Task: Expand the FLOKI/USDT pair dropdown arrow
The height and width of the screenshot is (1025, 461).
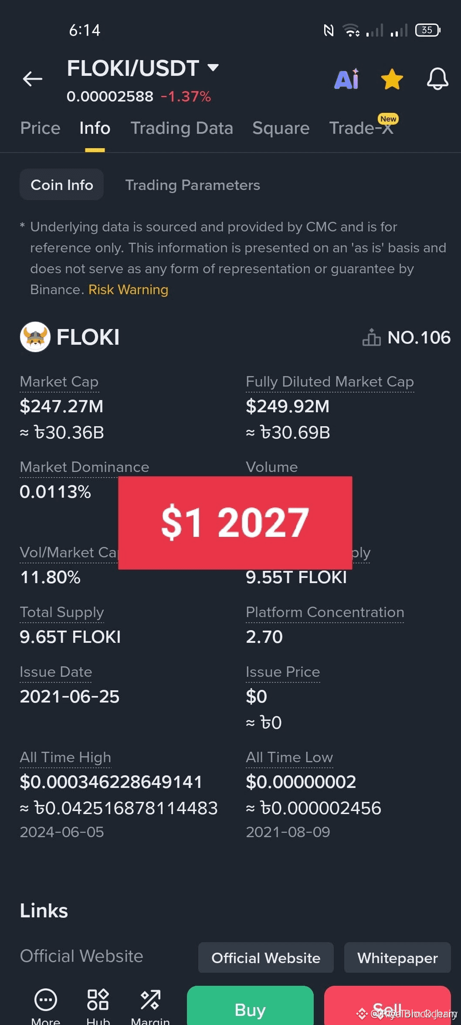Action: pos(213,68)
